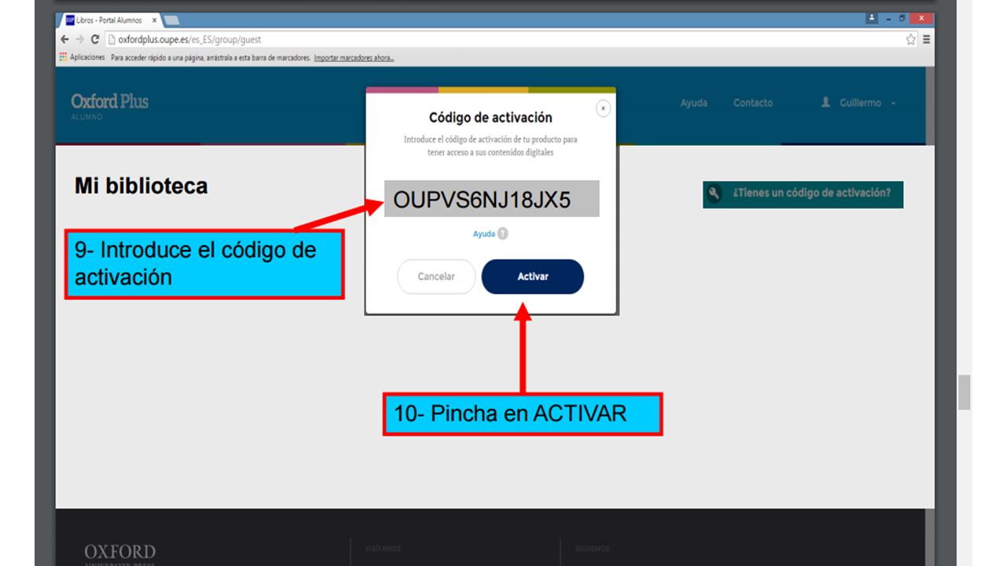Viewport: 1006px width, 566px height.
Task: Click the vertical scrollbar thumb
Action: pos(964,392)
